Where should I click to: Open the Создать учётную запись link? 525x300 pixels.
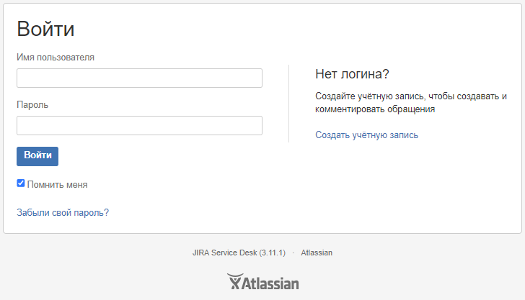pos(366,135)
